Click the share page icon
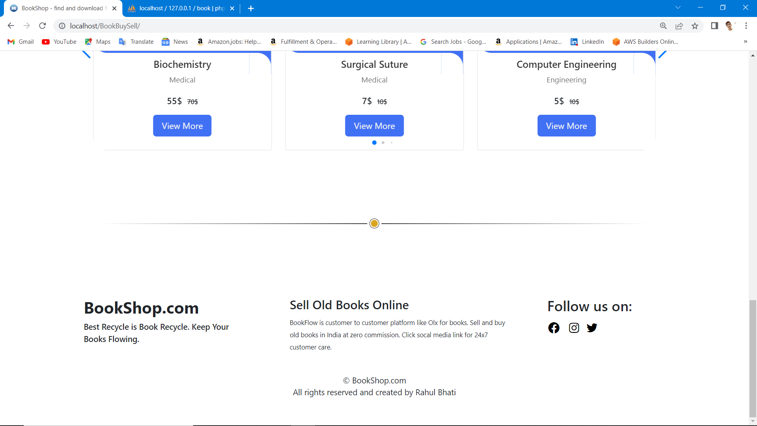The width and height of the screenshot is (757, 426). pos(679,26)
